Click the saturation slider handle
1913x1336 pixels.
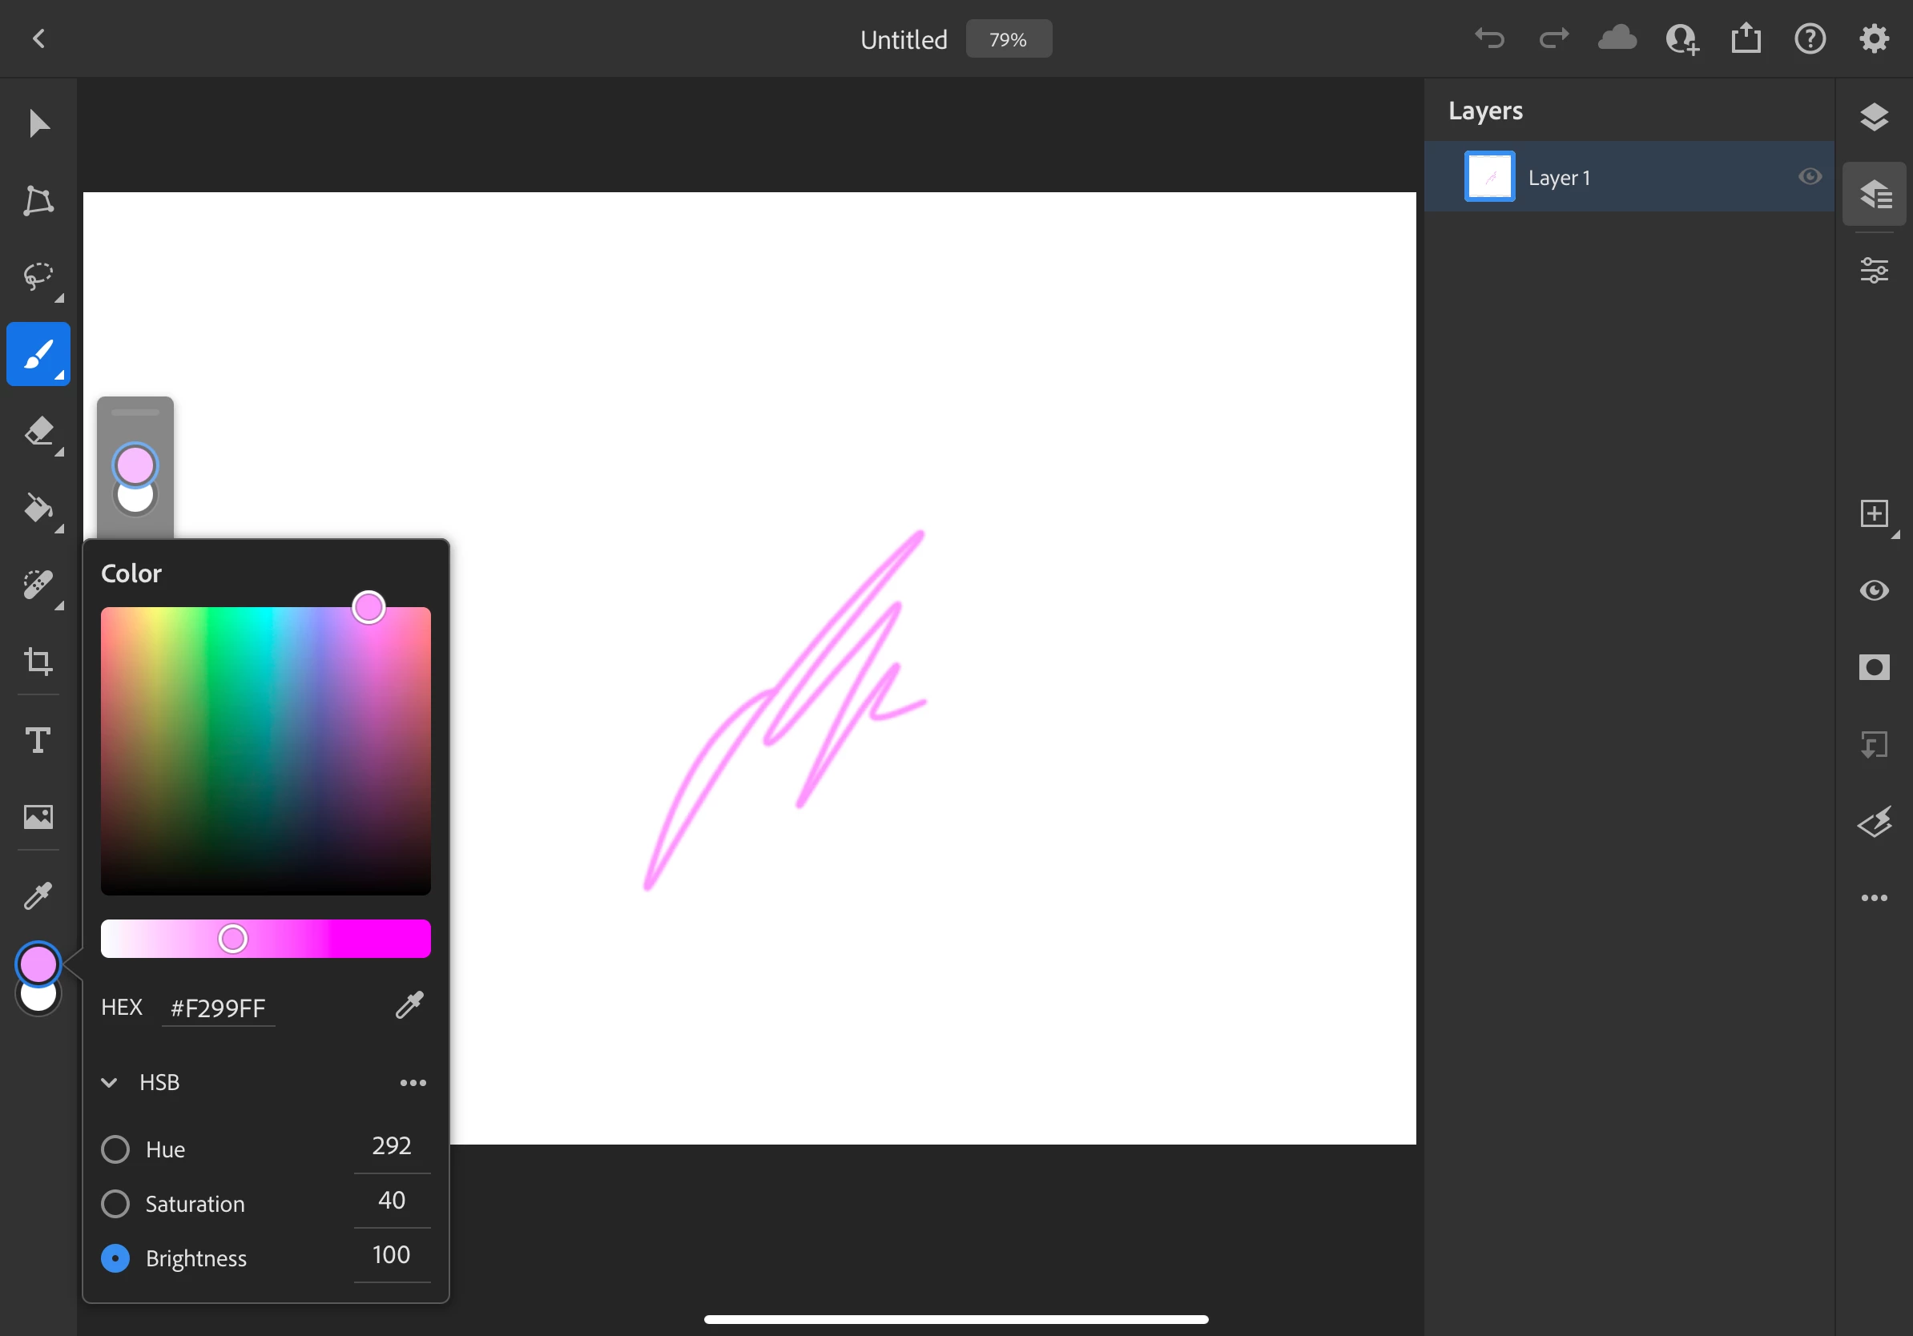[x=232, y=939]
